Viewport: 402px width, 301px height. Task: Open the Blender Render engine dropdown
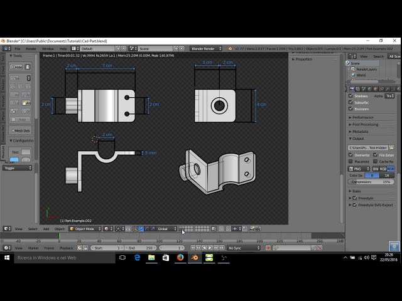click(x=206, y=49)
